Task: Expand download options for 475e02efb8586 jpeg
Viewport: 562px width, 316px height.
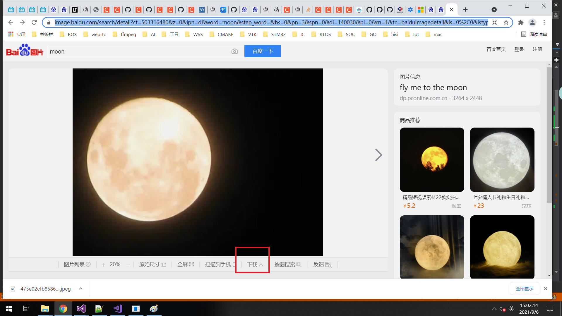Action: pos(80,288)
